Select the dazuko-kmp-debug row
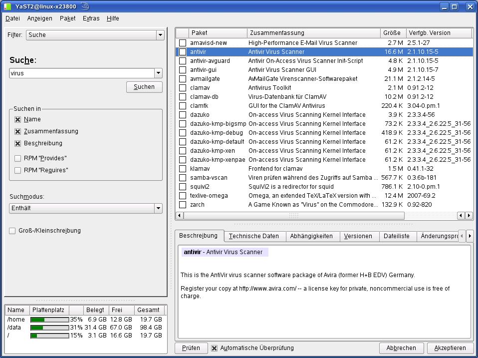The height and width of the screenshot is (358, 478). [324, 133]
